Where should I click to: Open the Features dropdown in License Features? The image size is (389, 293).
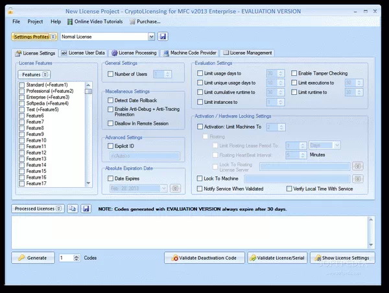[x=34, y=75]
